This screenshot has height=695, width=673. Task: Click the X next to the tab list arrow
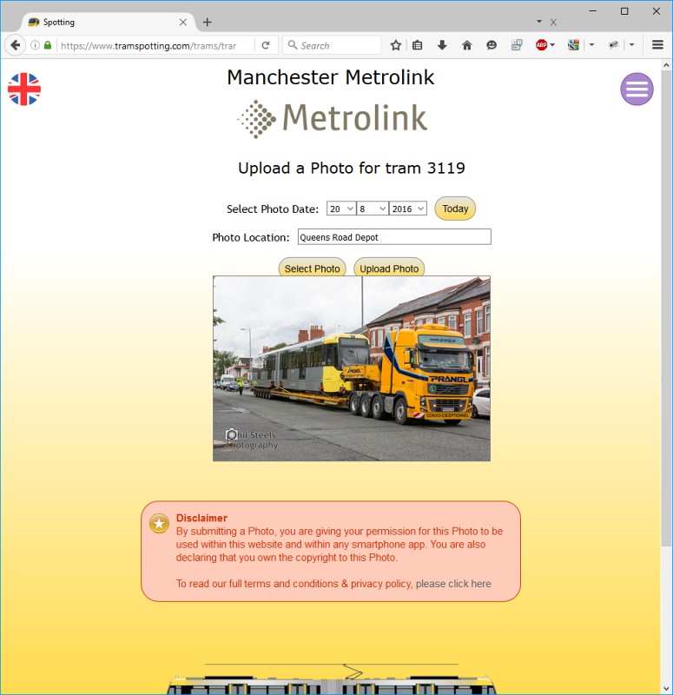553,23
